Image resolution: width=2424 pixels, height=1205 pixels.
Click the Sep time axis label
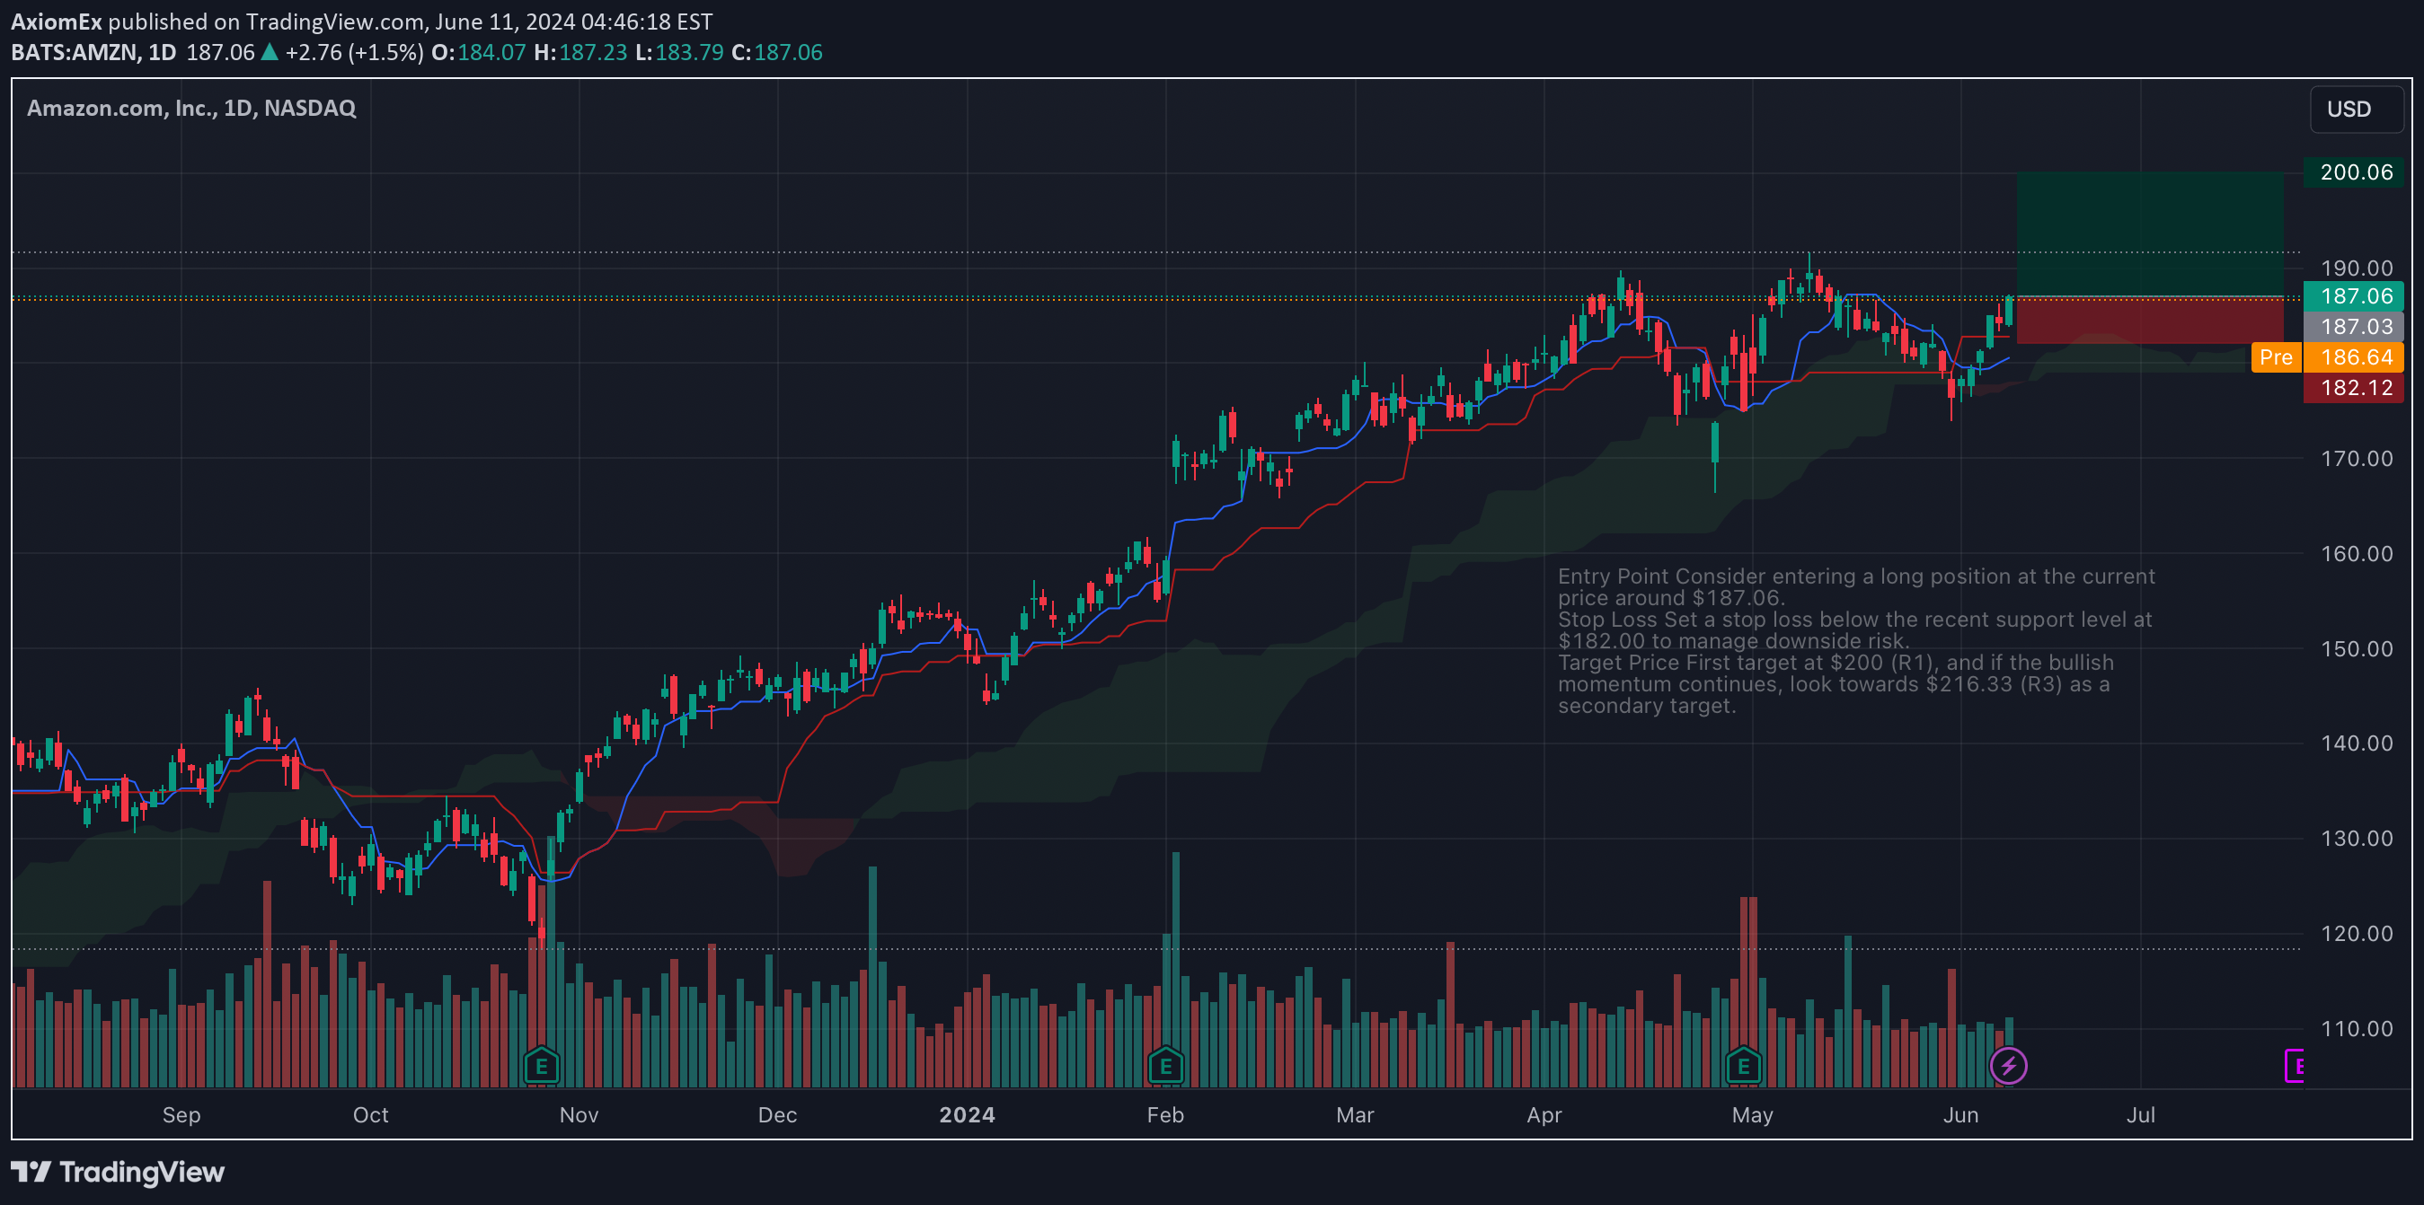pos(181,1114)
